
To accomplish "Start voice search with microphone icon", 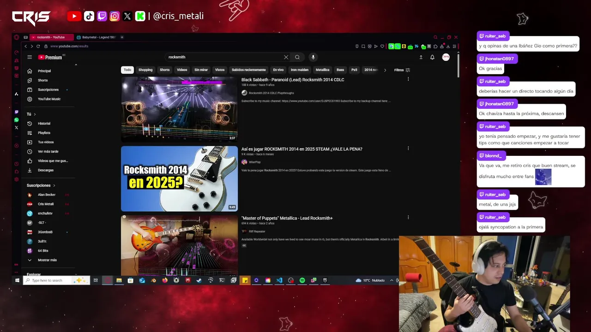I will click(x=313, y=57).
